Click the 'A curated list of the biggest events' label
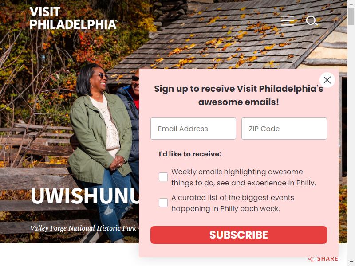This screenshot has height=266, width=355. pyautogui.click(x=233, y=197)
